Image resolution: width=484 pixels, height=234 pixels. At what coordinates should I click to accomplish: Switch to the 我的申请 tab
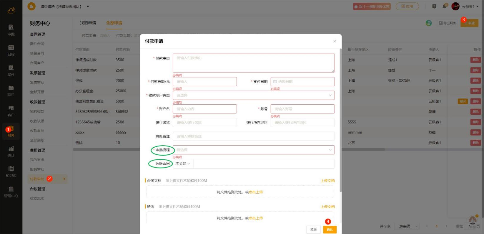(x=88, y=23)
